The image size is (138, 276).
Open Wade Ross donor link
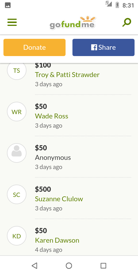[x=51, y=116]
